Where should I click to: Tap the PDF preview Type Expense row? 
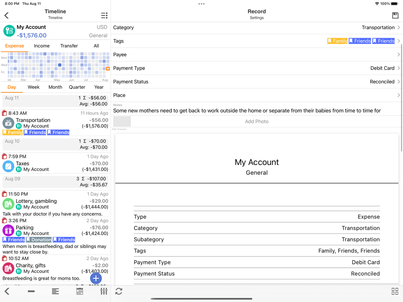pyautogui.click(x=256, y=217)
